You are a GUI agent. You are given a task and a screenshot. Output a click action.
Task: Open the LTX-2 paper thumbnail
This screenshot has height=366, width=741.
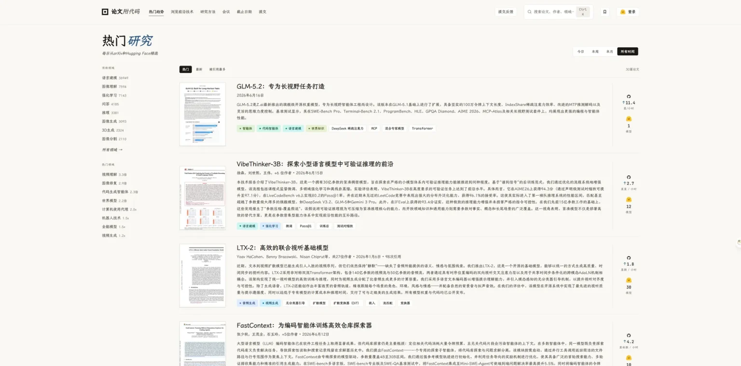pyautogui.click(x=203, y=275)
